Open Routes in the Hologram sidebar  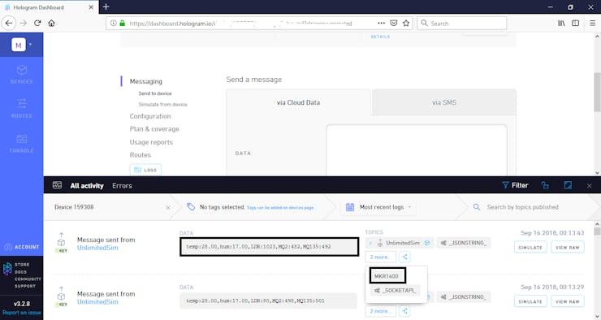21,109
